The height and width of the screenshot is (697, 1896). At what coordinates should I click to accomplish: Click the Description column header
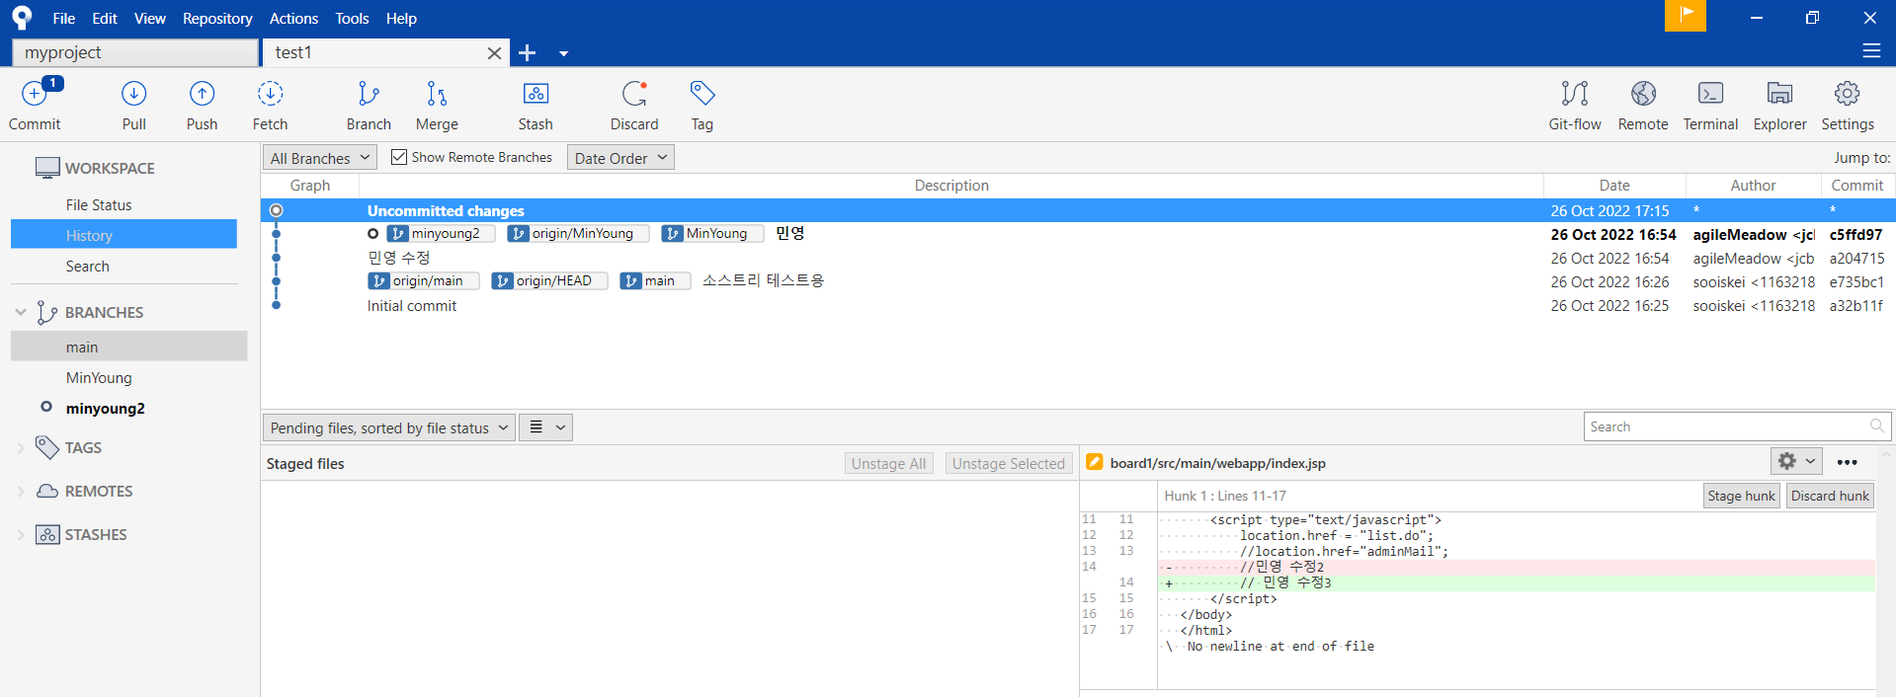951,186
